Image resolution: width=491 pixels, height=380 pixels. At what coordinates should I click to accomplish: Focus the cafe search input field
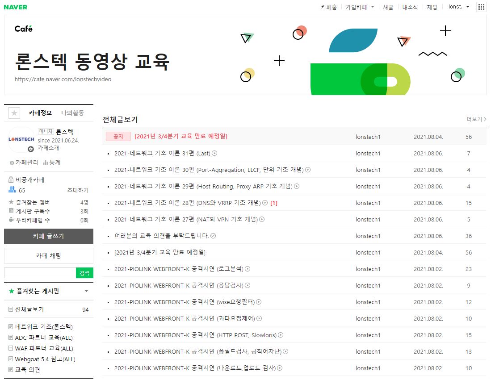[x=40, y=273]
